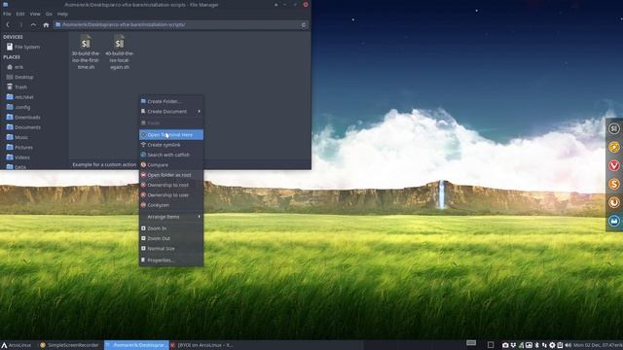Image resolution: width=623 pixels, height=350 pixels.
Task: Choose Zoom Out in context menu
Action: tap(171, 238)
